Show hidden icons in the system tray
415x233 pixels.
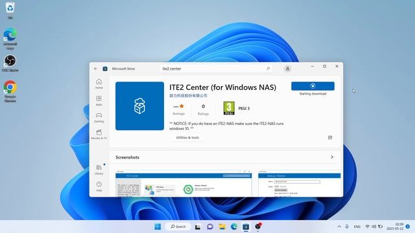pos(339,227)
